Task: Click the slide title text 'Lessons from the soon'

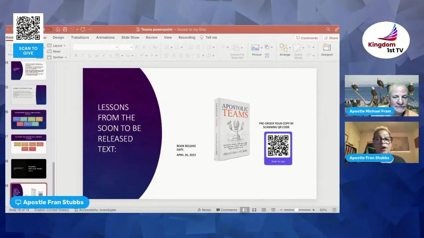Action: coord(119,128)
